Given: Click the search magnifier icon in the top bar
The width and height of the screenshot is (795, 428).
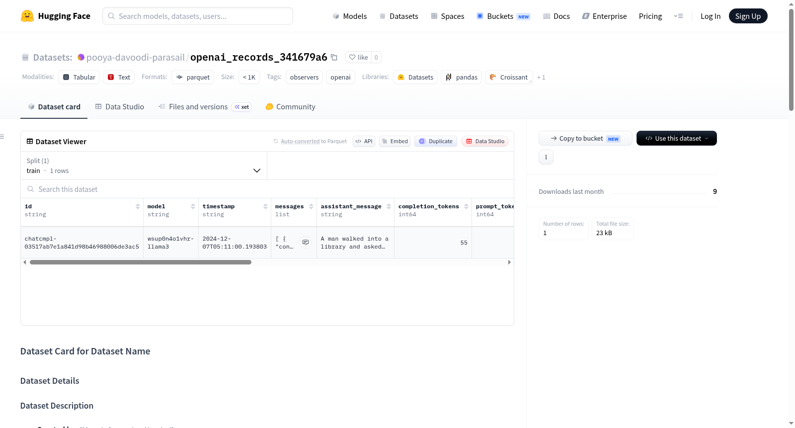Looking at the screenshot, I should [x=111, y=16].
